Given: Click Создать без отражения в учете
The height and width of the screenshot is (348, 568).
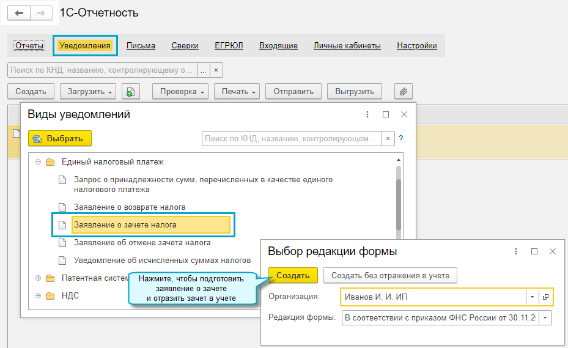Looking at the screenshot, I should click(x=390, y=275).
